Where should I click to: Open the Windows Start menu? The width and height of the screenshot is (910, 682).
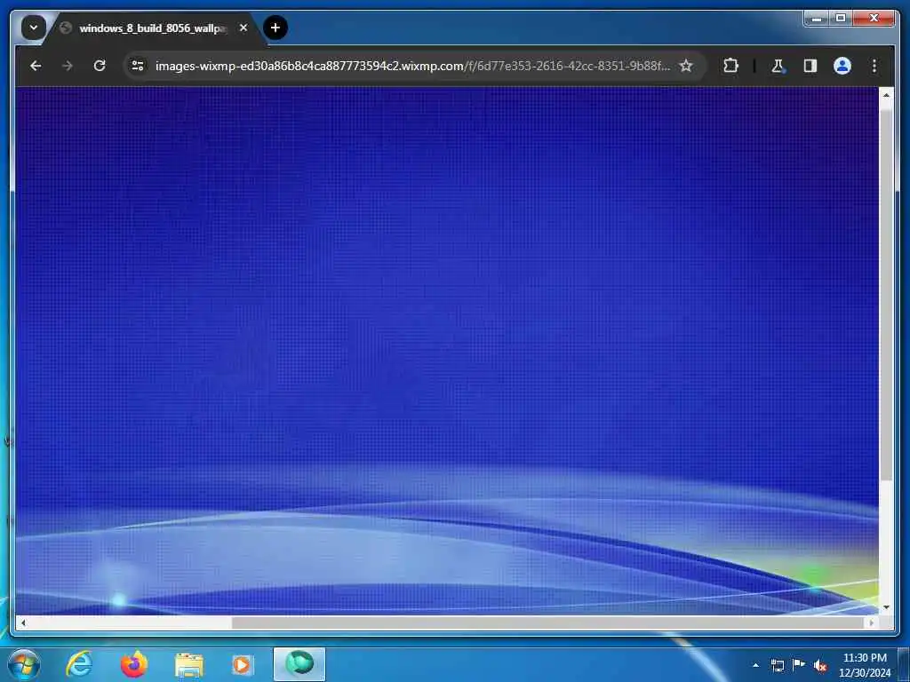coord(24,664)
